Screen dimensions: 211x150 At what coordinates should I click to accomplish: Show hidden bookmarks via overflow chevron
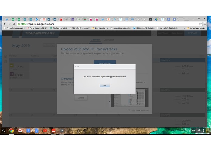click(184, 28)
